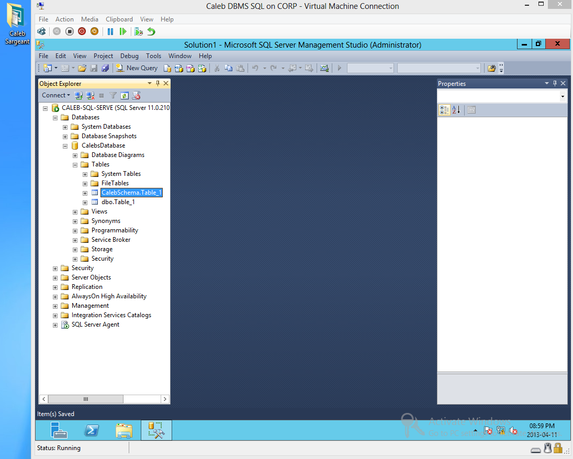Revert the virtual machine with the green arrow
The image size is (573, 459).
tap(151, 31)
